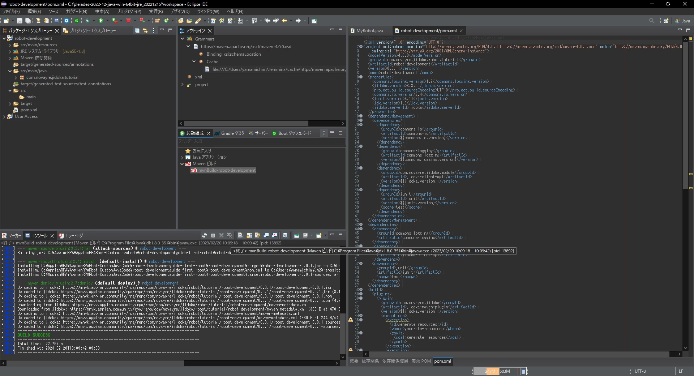This screenshot has width=694, height=376.
Task: Open the ファイル(F) menu
Action: coord(11,12)
